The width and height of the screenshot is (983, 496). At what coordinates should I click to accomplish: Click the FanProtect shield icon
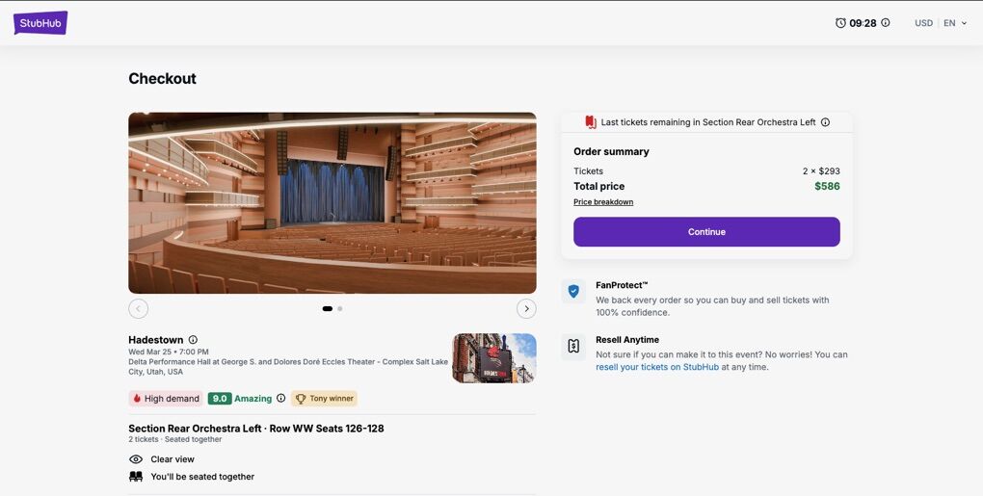pyautogui.click(x=573, y=291)
